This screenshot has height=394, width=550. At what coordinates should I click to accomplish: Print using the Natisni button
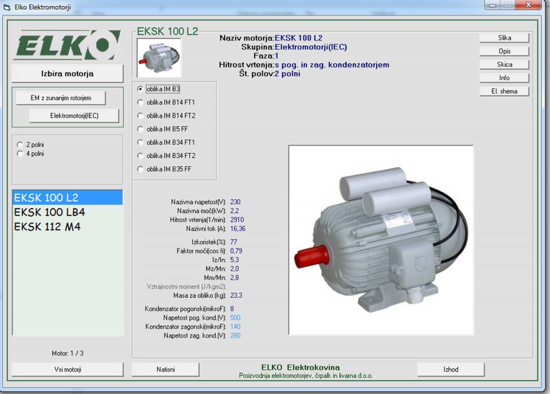(166, 369)
